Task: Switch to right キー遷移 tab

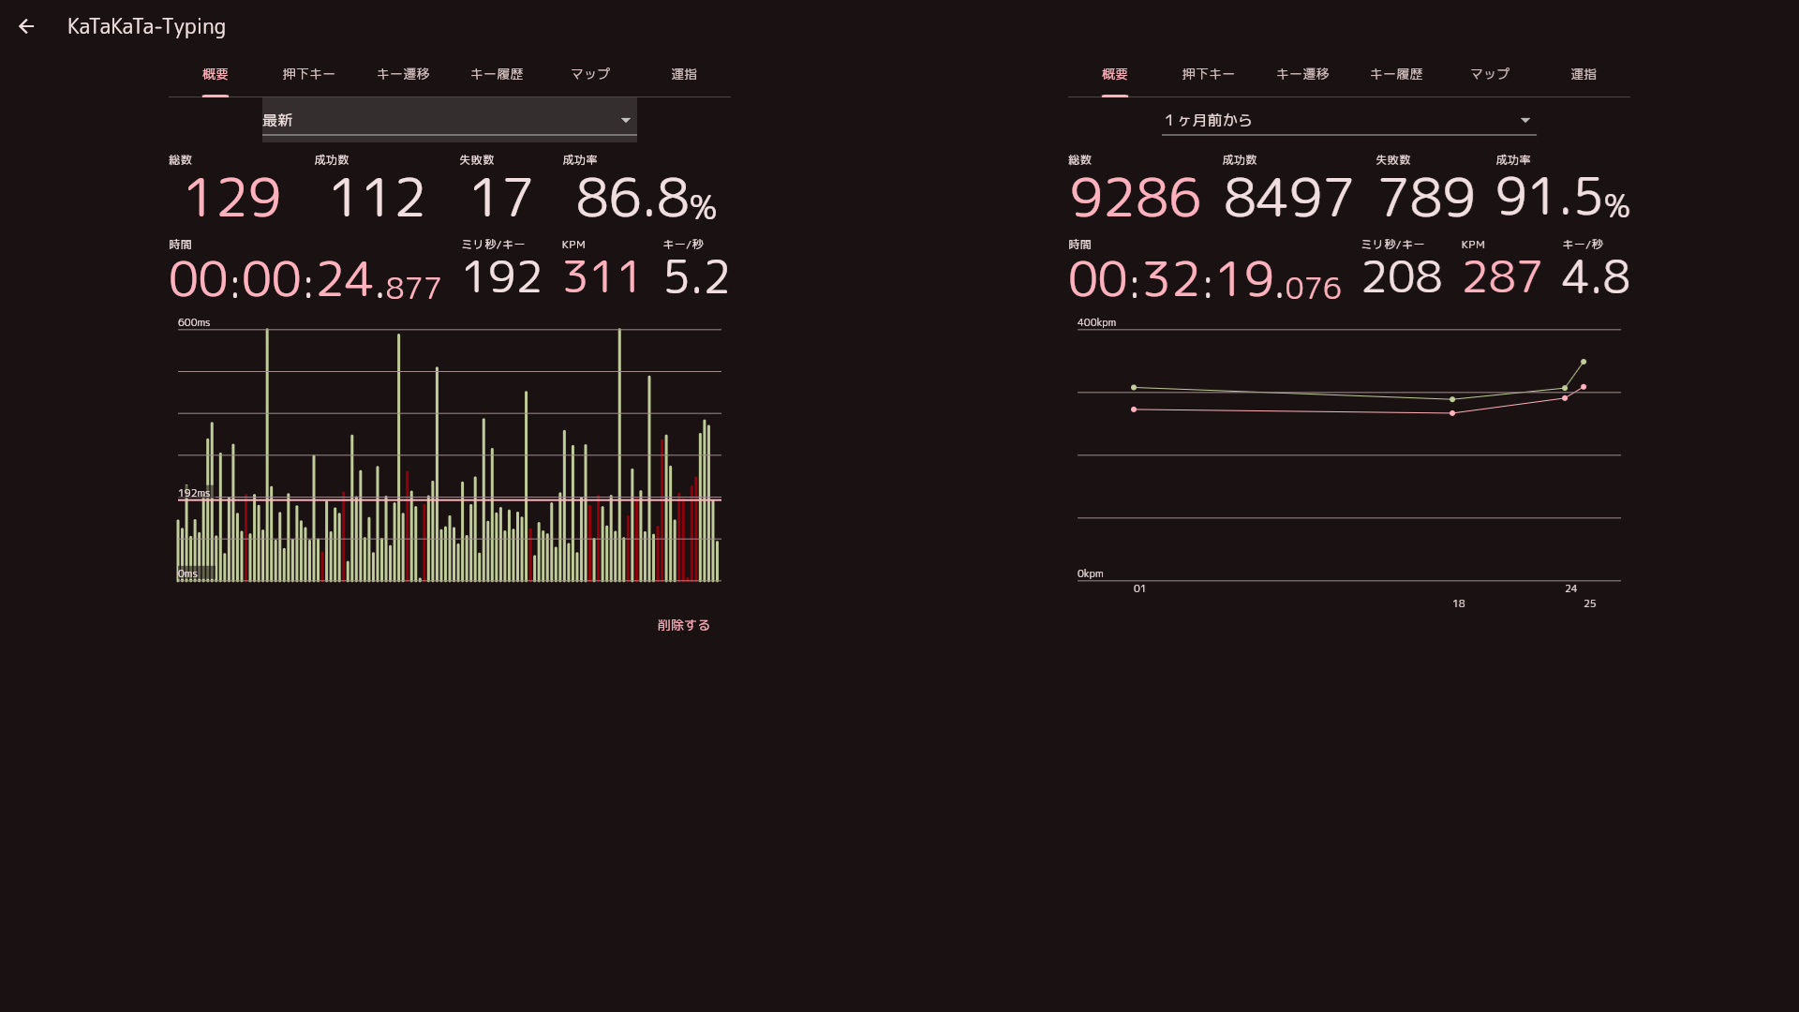Action: click(x=1302, y=74)
